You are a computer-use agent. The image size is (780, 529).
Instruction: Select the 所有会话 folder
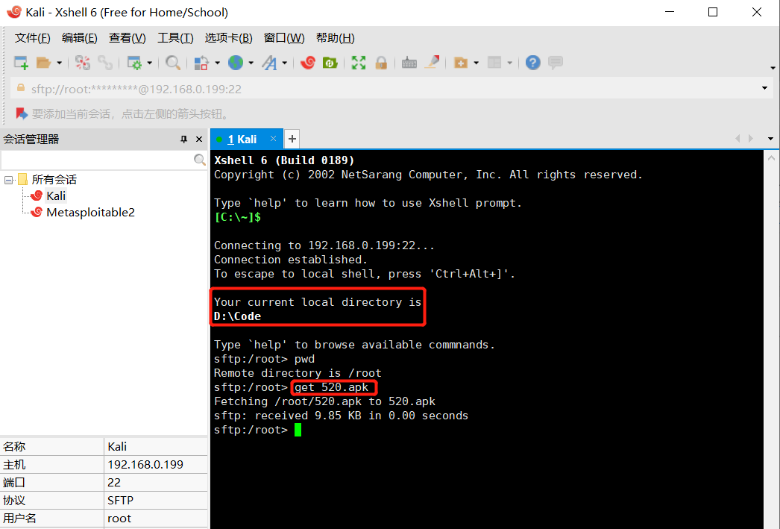[54, 180]
